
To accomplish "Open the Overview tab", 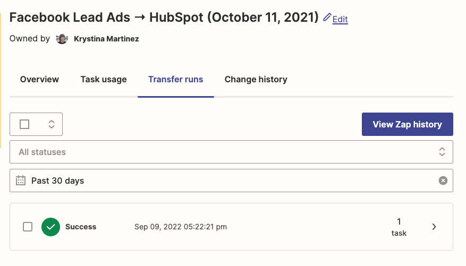I will point(39,79).
